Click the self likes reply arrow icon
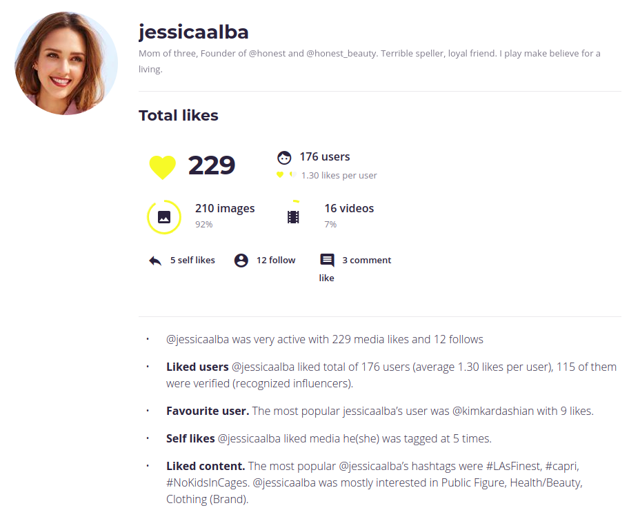The height and width of the screenshot is (530, 629). click(155, 261)
